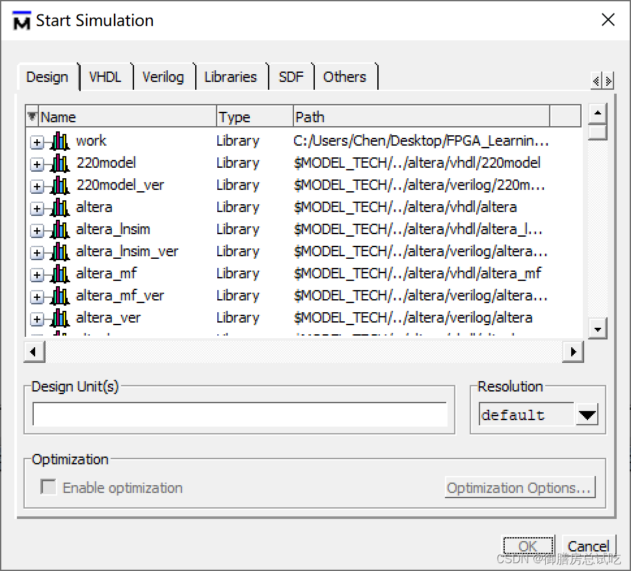
Task: Click path 'C:/Users/Chen/Desktop/FPGA_Learnin...'
Action: pyautogui.click(x=421, y=141)
